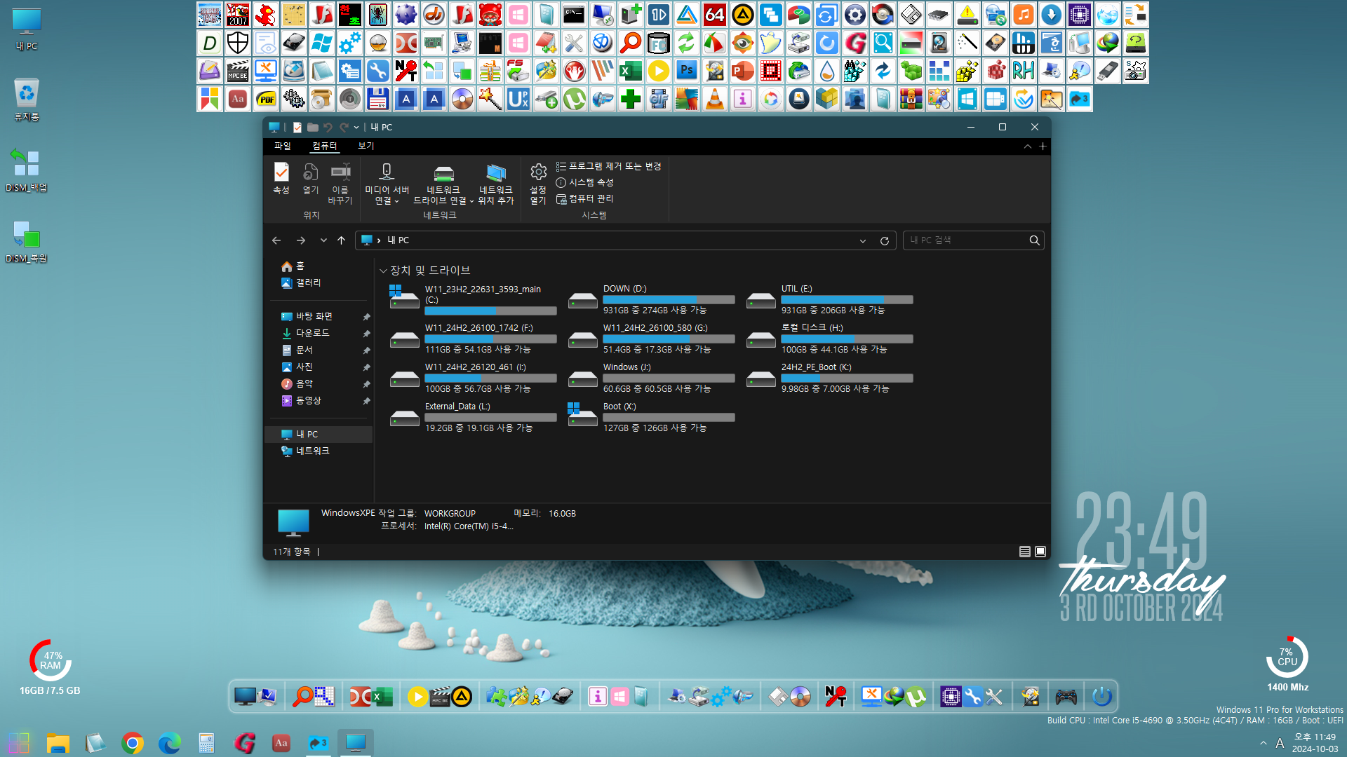The width and height of the screenshot is (1347, 757).
Task: Open the PowerPoint icon in the grid
Action: coord(742,71)
